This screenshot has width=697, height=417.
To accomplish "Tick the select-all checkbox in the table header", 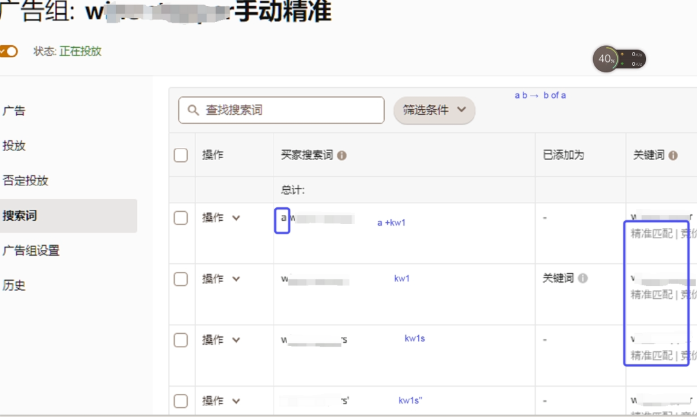I will [x=181, y=155].
